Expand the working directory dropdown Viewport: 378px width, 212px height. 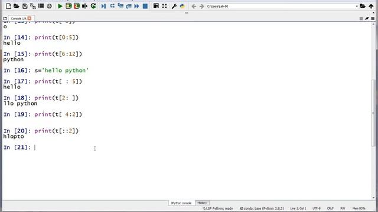click(357, 6)
